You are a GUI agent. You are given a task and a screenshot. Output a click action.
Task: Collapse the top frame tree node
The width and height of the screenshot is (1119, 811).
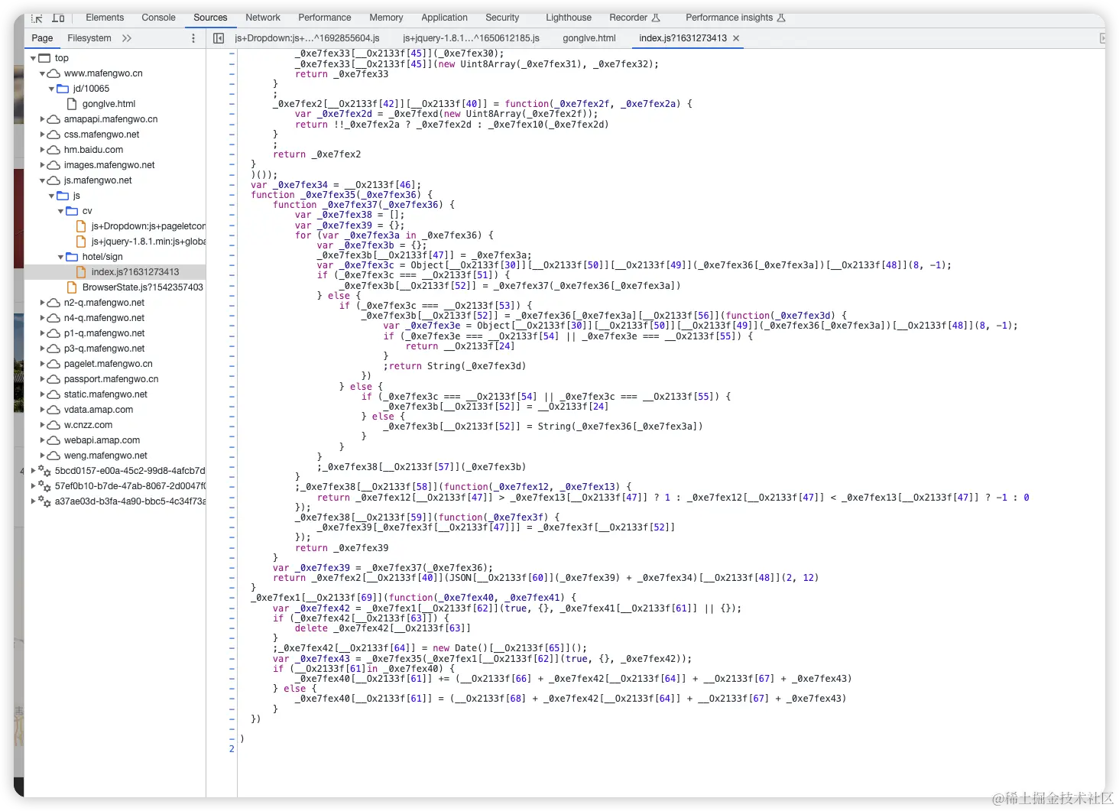click(33, 57)
